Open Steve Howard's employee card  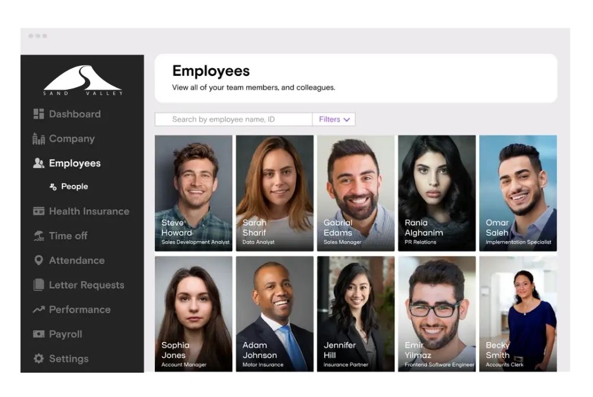pyautogui.click(x=194, y=193)
